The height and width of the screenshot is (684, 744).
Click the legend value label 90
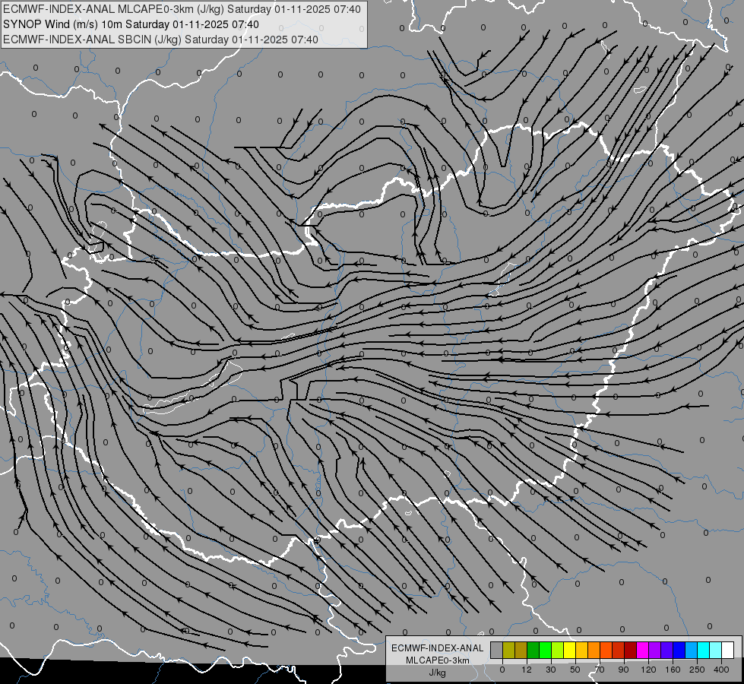pyautogui.click(x=624, y=670)
